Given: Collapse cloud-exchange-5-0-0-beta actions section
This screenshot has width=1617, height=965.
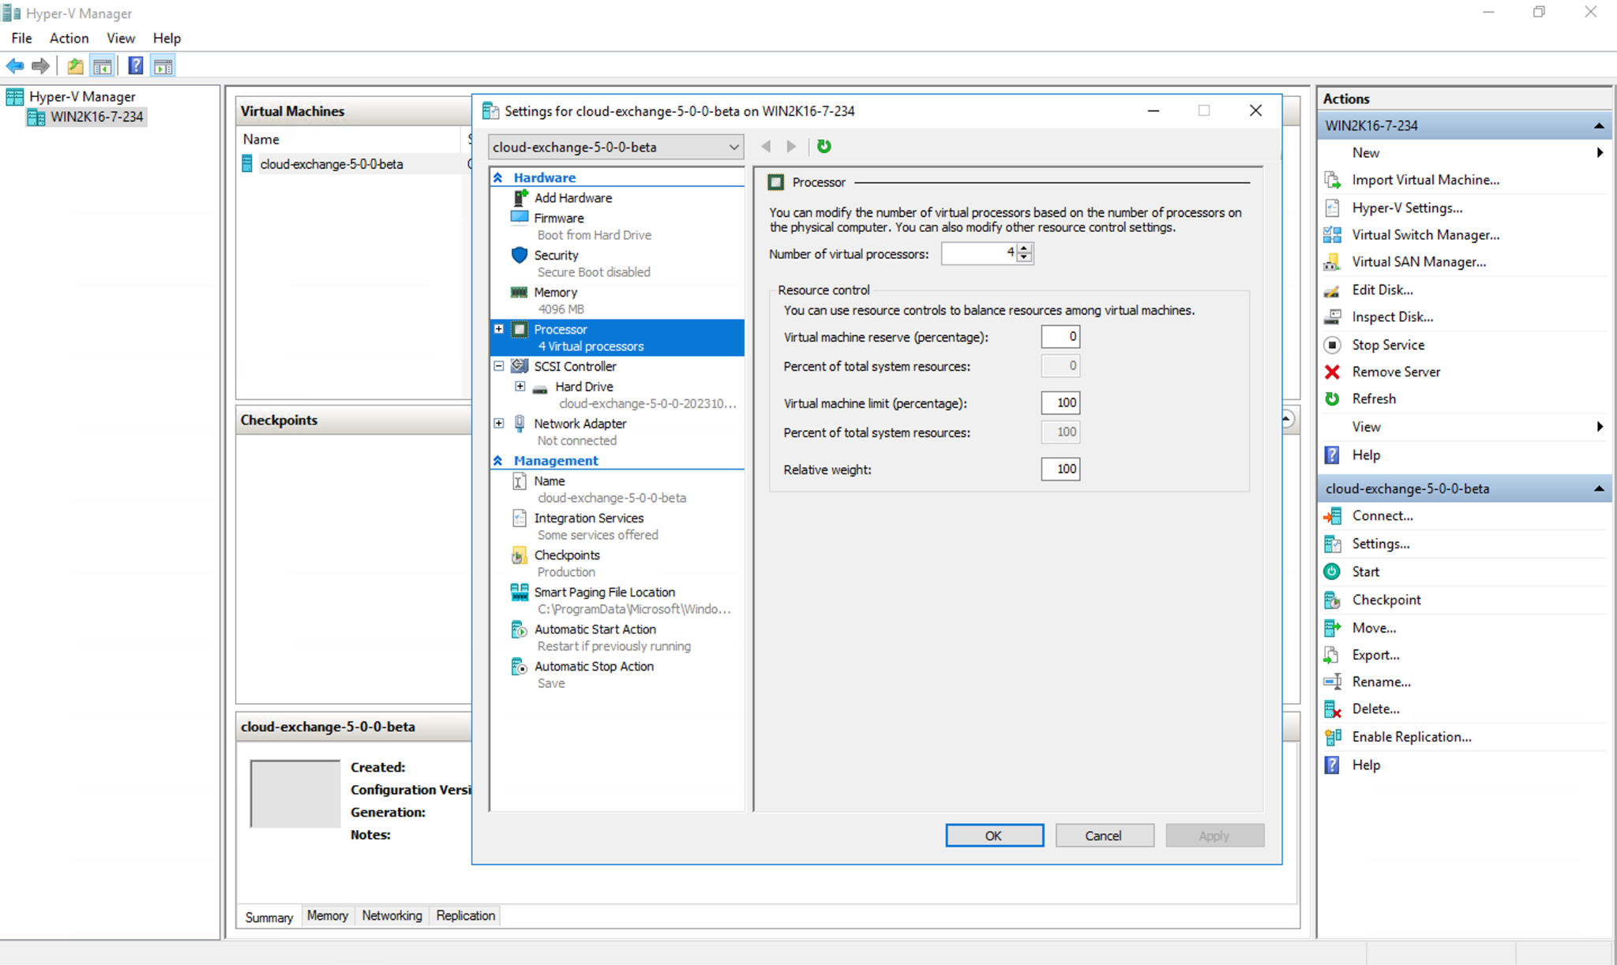Looking at the screenshot, I should [1599, 489].
